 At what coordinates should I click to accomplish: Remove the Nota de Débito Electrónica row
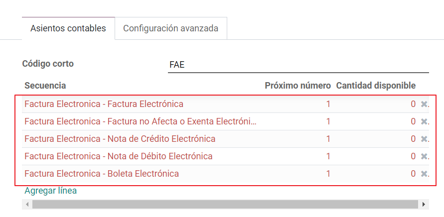click(424, 156)
